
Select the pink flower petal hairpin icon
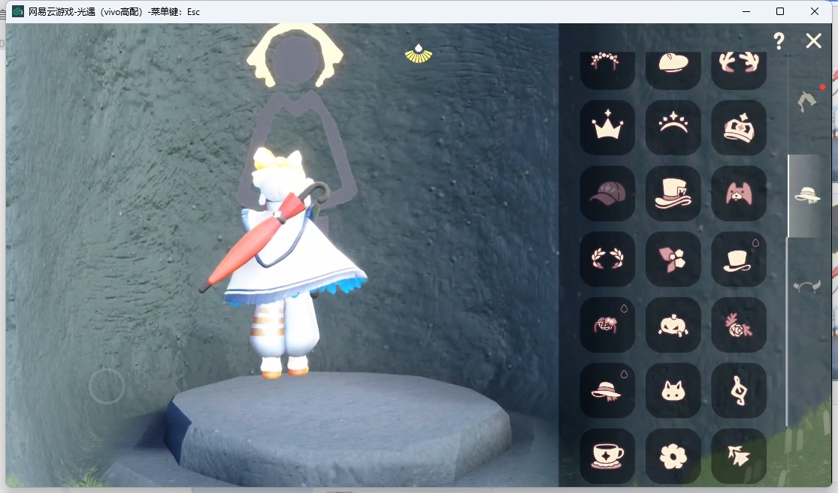tap(673, 259)
